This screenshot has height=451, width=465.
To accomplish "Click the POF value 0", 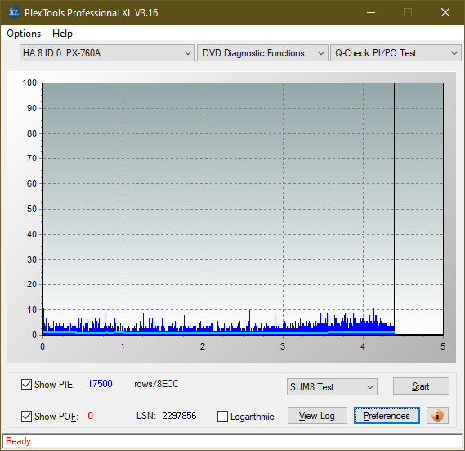I will [90, 415].
